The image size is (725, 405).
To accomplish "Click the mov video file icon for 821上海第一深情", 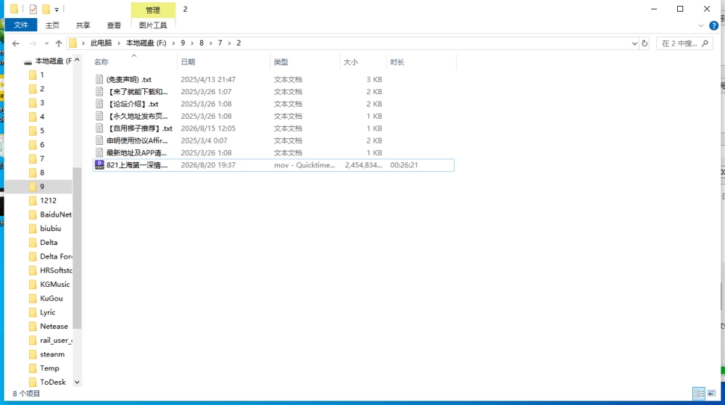I will point(99,165).
